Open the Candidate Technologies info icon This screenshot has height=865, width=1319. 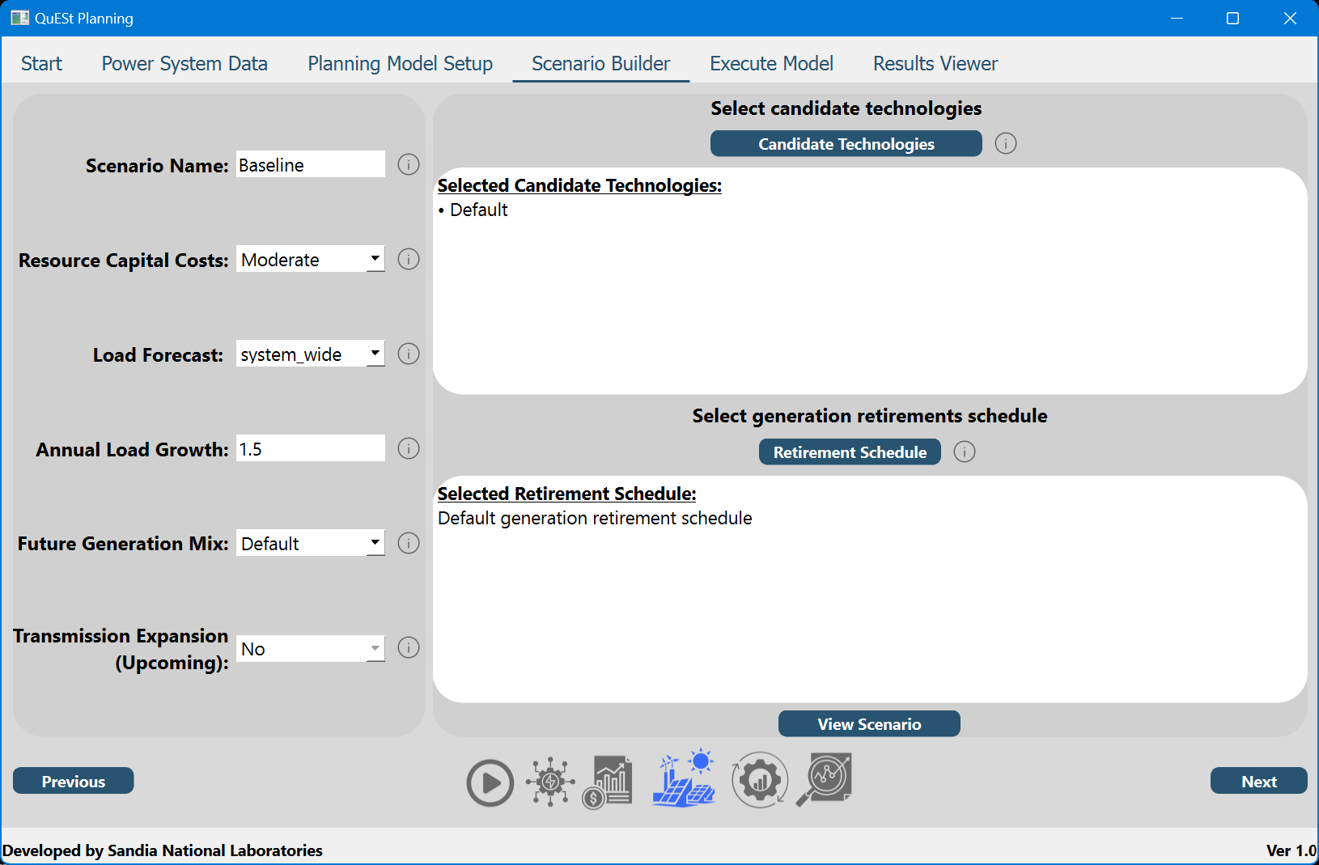click(1006, 144)
